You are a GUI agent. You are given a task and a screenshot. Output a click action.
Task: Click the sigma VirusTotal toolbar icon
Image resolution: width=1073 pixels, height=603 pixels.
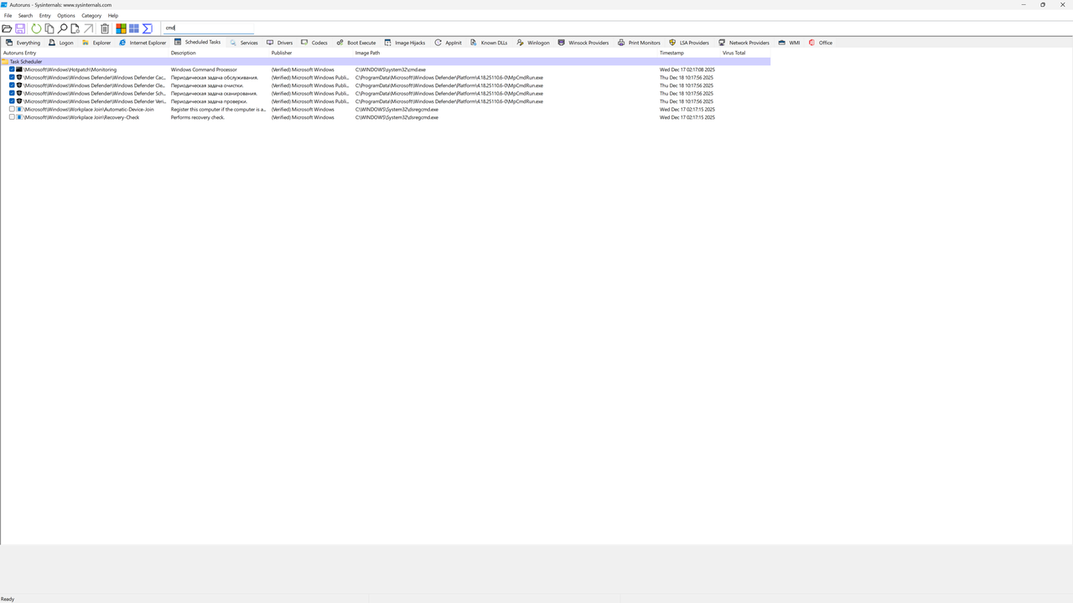pos(148,28)
